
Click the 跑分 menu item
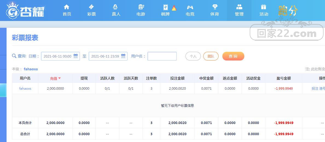pos(288,10)
